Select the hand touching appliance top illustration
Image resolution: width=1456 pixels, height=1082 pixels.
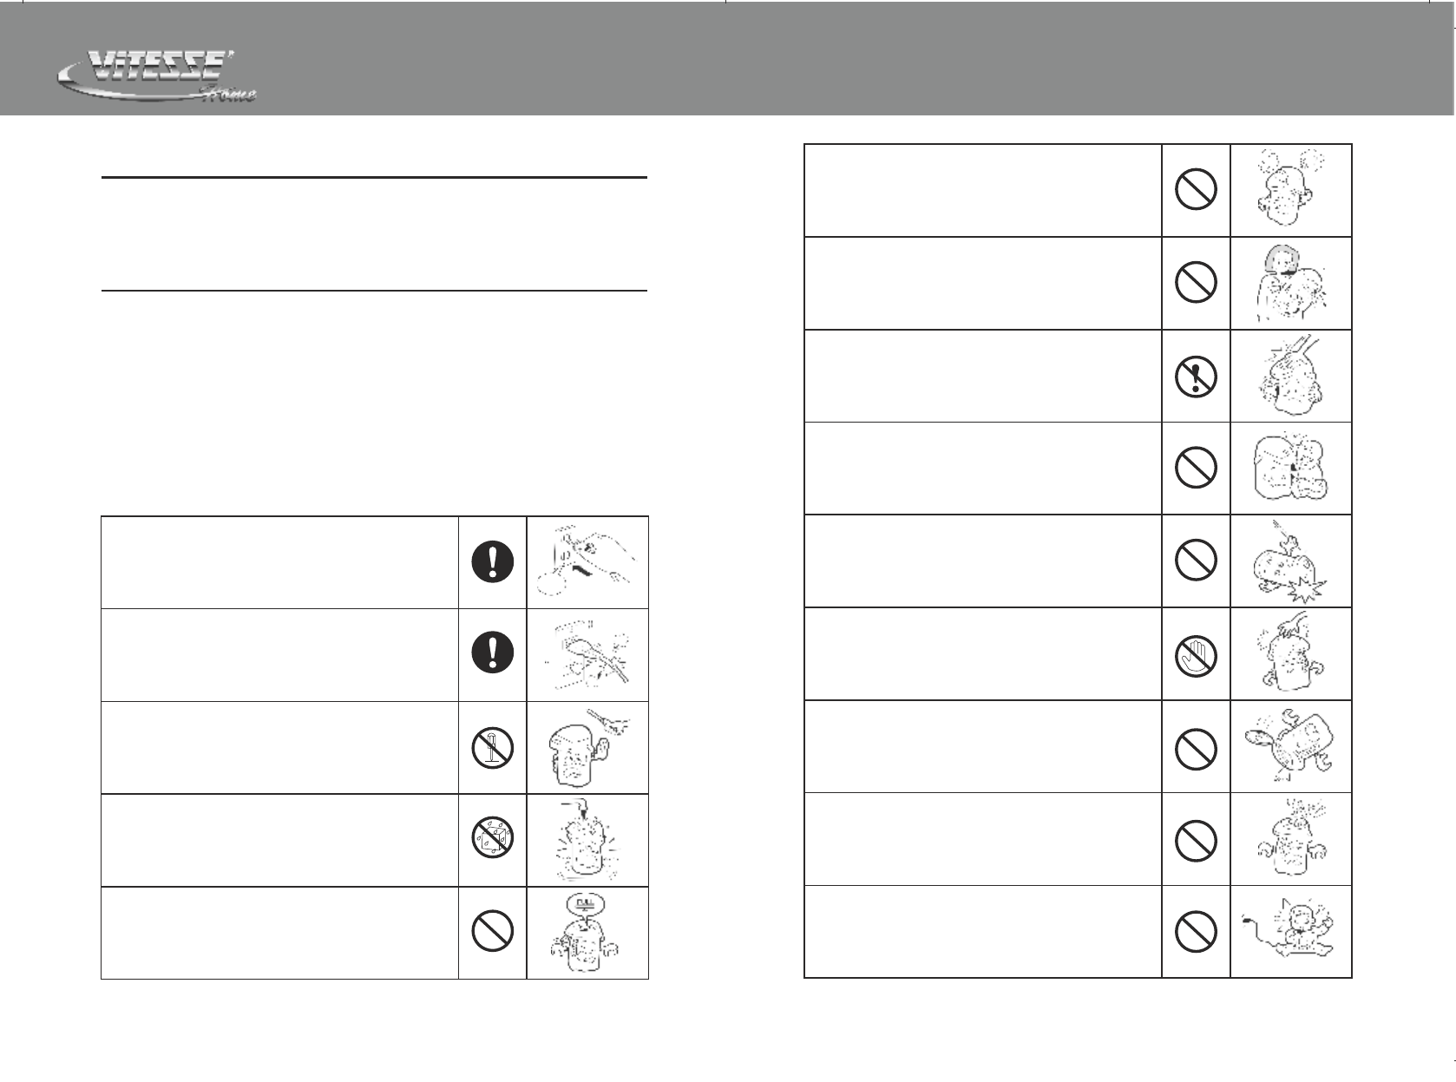(x=1290, y=654)
